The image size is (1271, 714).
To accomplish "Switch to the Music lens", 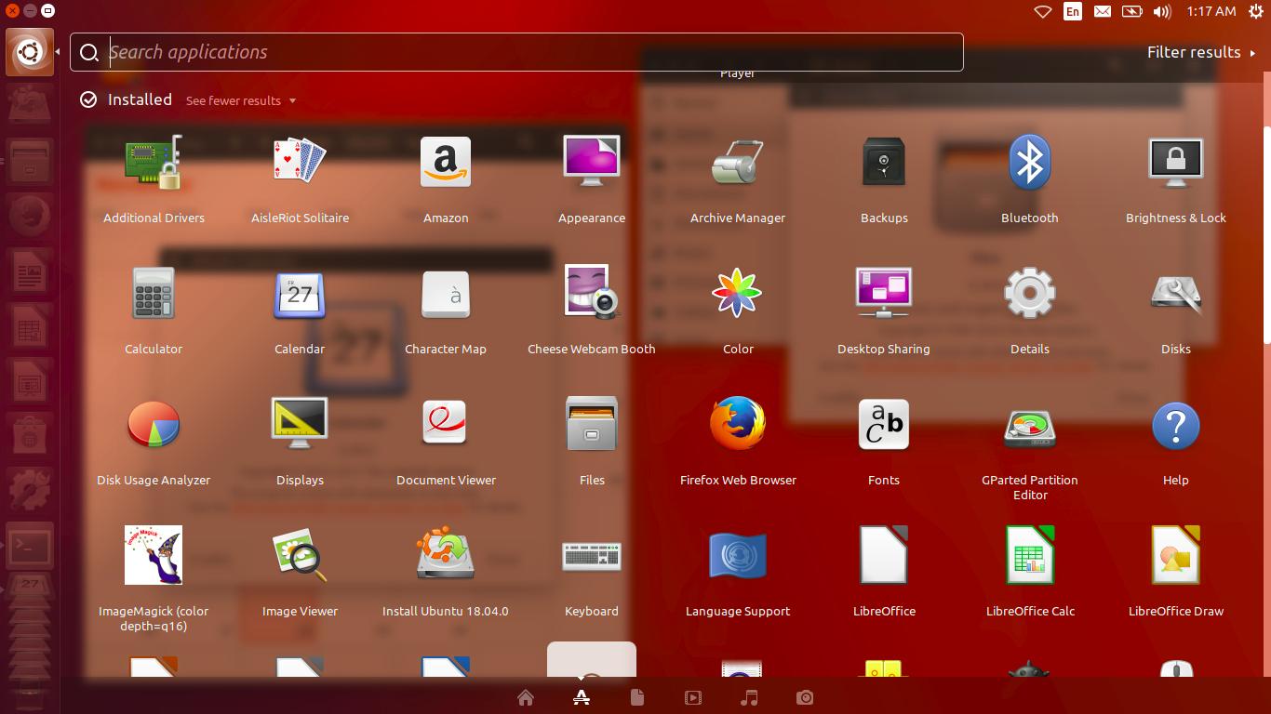I will [x=749, y=697].
